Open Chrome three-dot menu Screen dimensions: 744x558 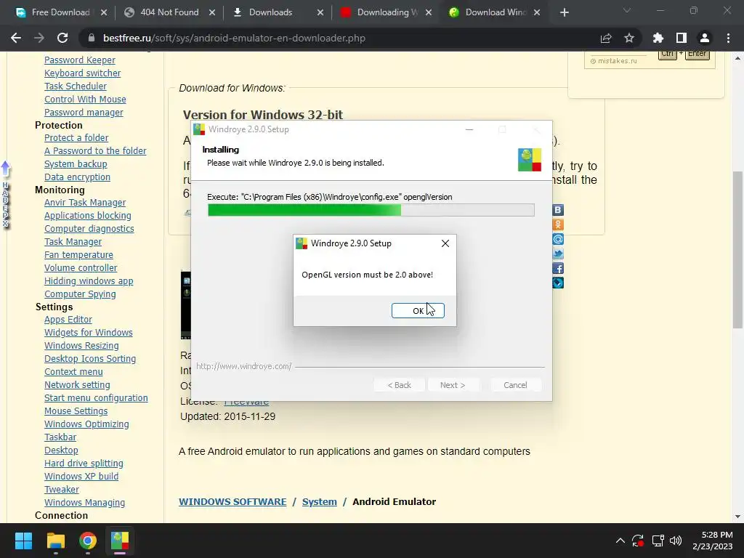[x=728, y=38]
